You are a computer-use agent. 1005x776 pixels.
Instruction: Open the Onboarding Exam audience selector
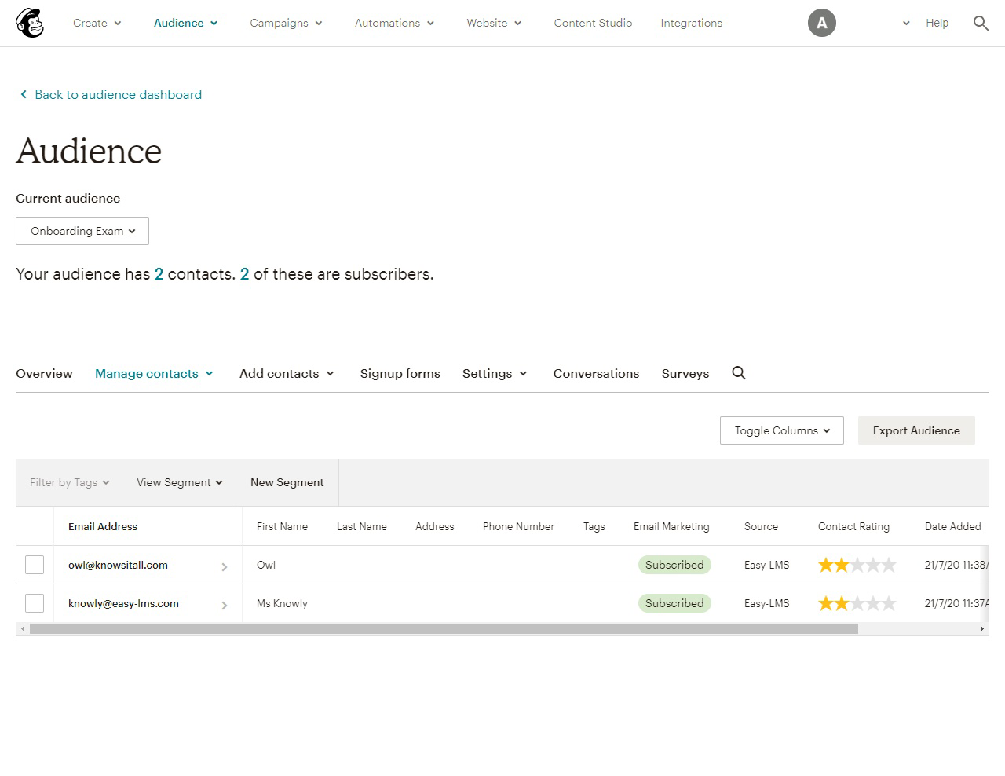[82, 231]
